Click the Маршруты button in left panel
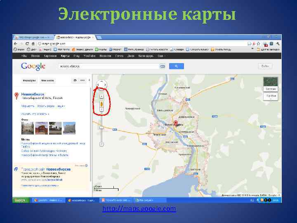The height and width of the screenshot is (223, 297). (x=29, y=81)
